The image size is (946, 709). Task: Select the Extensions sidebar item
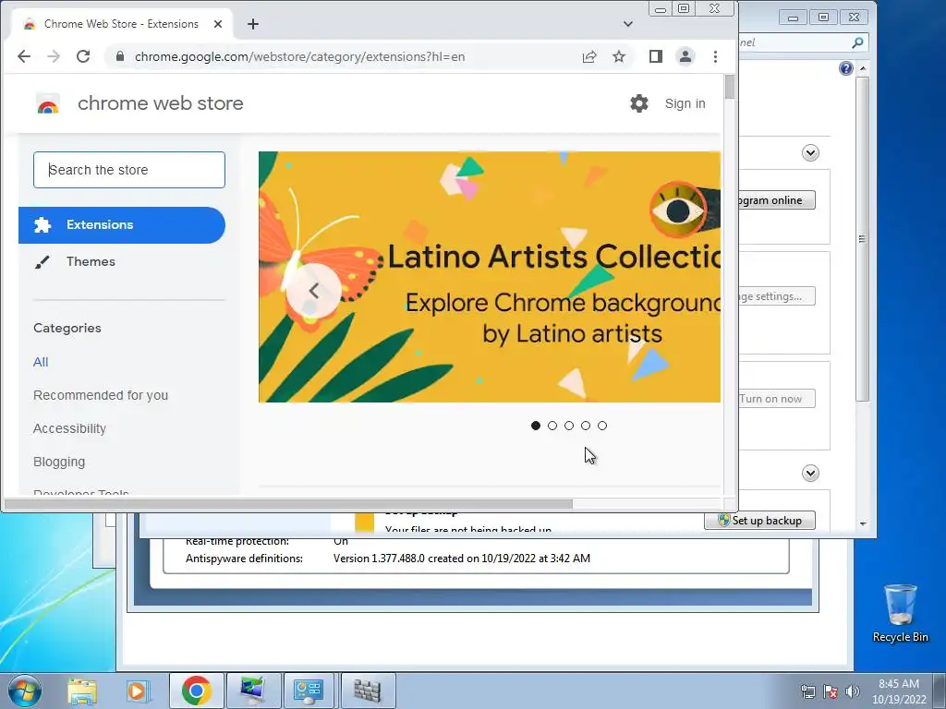click(x=122, y=225)
